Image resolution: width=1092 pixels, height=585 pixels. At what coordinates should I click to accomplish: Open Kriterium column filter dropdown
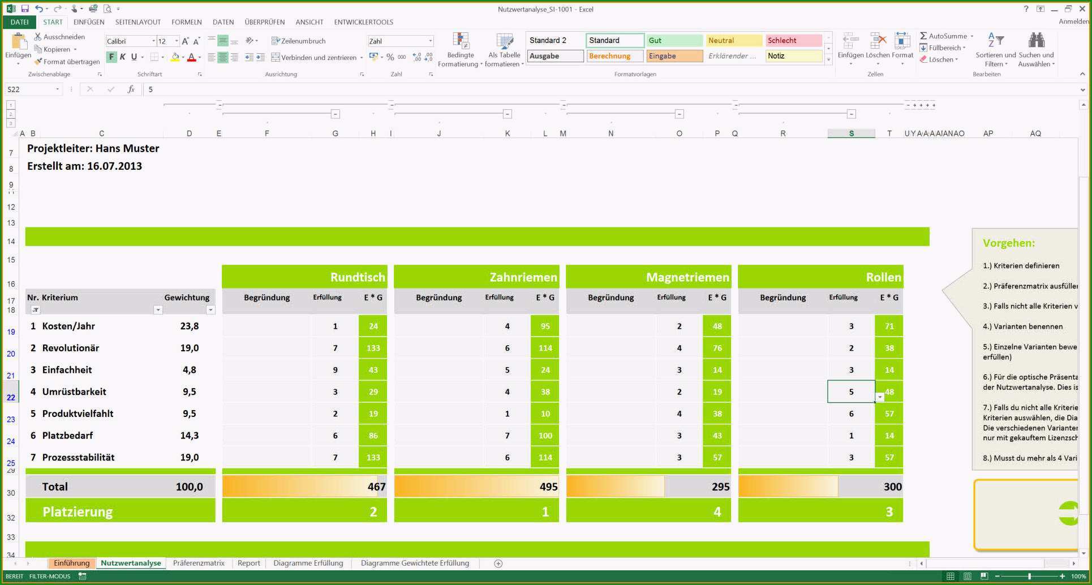click(158, 310)
